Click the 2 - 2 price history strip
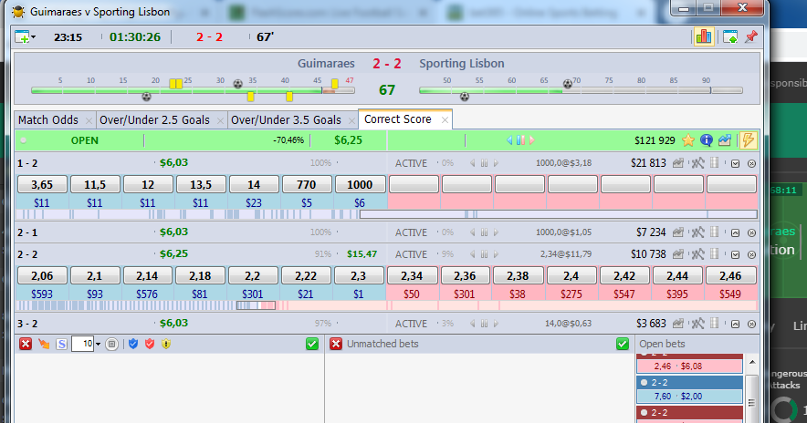Image resolution: width=807 pixels, height=423 pixels. [386, 305]
